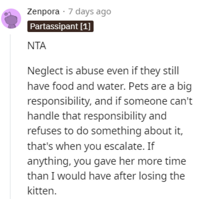Viewport: 198px width, 199px height.
Task: Click the "NTA" verdict text
Action: point(37,46)
